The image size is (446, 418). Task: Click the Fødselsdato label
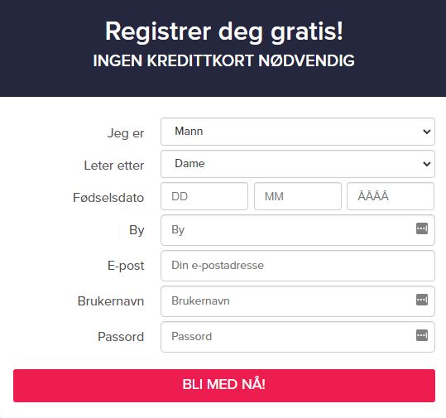tap(108, 198)
